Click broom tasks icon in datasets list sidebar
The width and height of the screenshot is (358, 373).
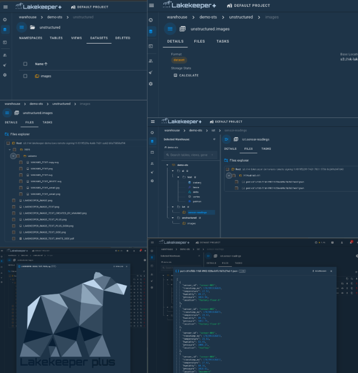click(x=5, y=65)
